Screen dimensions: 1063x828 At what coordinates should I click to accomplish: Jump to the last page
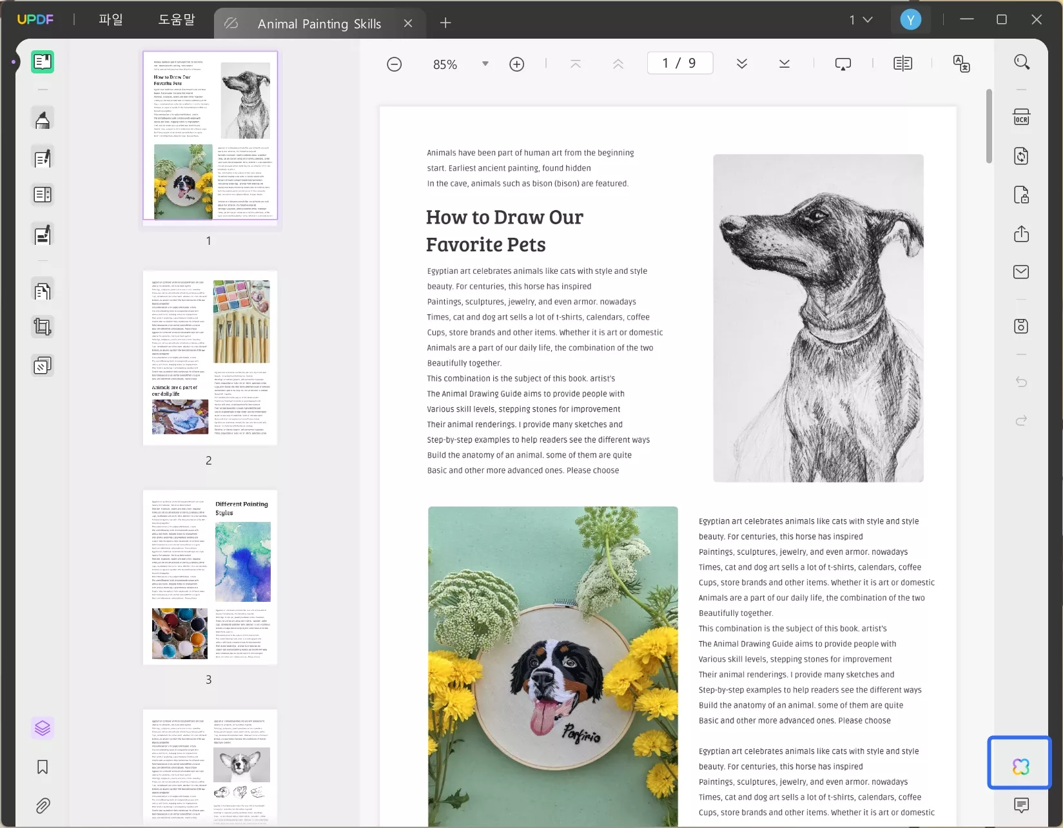785,64
